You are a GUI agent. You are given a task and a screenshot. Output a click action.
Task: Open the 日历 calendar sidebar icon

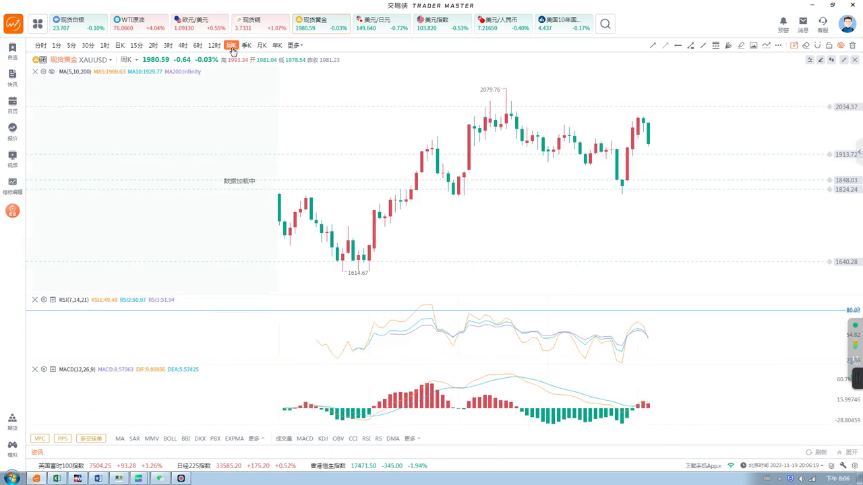point(12,104)
